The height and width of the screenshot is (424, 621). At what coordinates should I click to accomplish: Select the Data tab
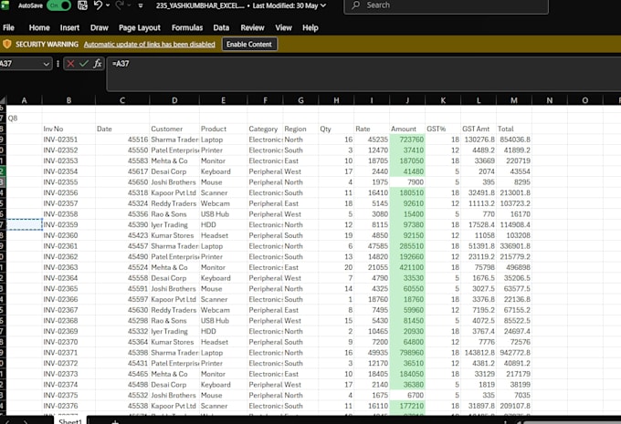[221, 27]
